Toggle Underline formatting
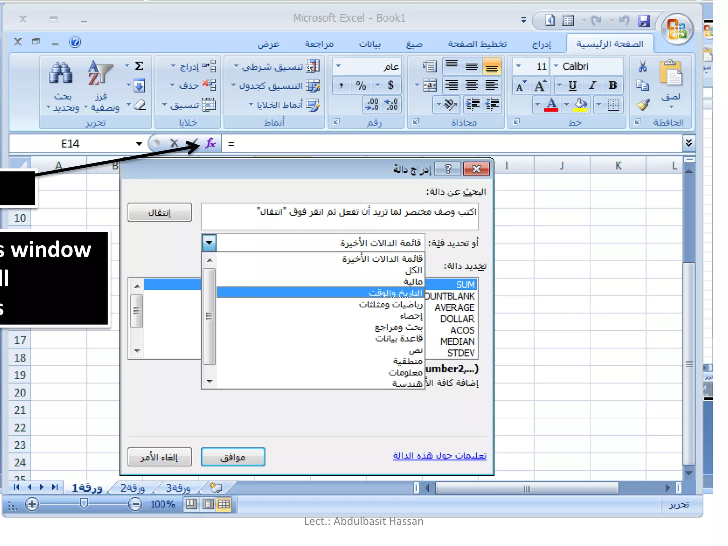Screen dimensions: 728x546 tap(572, 85)
